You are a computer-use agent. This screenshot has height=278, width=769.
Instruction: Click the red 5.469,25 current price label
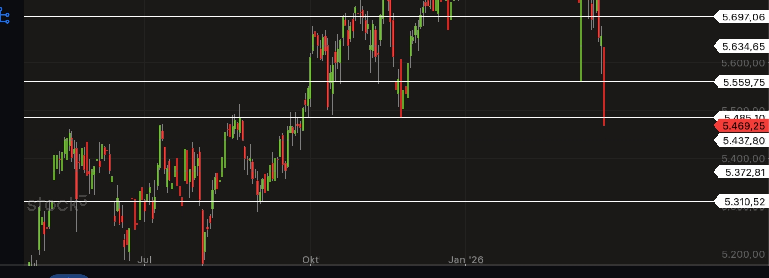(742, 126)
